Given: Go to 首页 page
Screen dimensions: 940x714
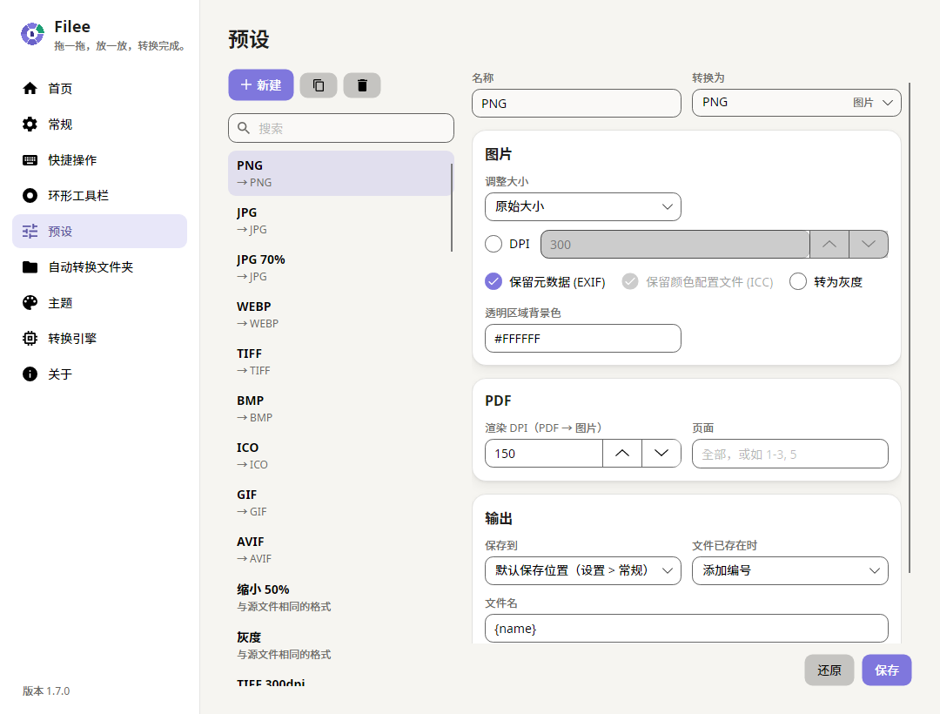Looking at the screenshot, I should [99, 89].
